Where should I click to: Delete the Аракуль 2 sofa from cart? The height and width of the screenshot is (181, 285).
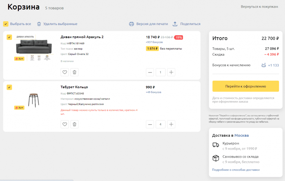click(x=75, y=72)
